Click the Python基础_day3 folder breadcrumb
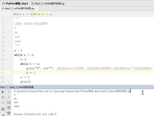The height and width of the screenshot is (116, 154). pos(15,4)
